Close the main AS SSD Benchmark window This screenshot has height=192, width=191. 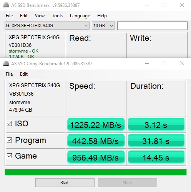[182, 5]
